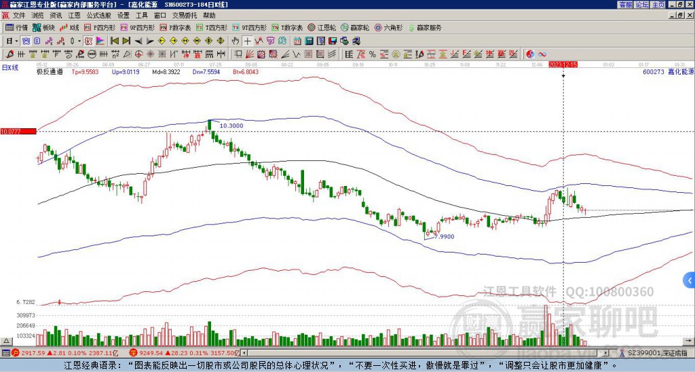Toggle the document list view button
The width and height of the screenshot is (695, 372).
[37, 41]
